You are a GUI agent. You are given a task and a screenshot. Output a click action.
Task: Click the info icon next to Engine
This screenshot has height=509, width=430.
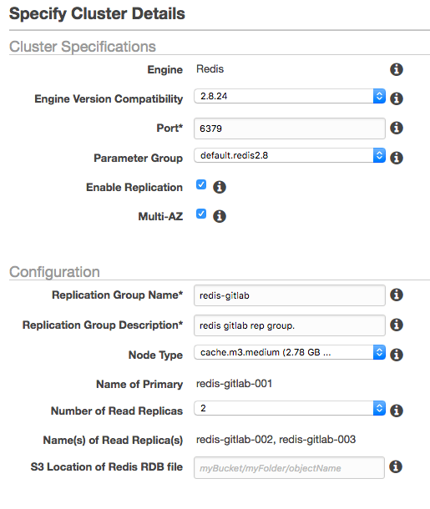(397, 69)
